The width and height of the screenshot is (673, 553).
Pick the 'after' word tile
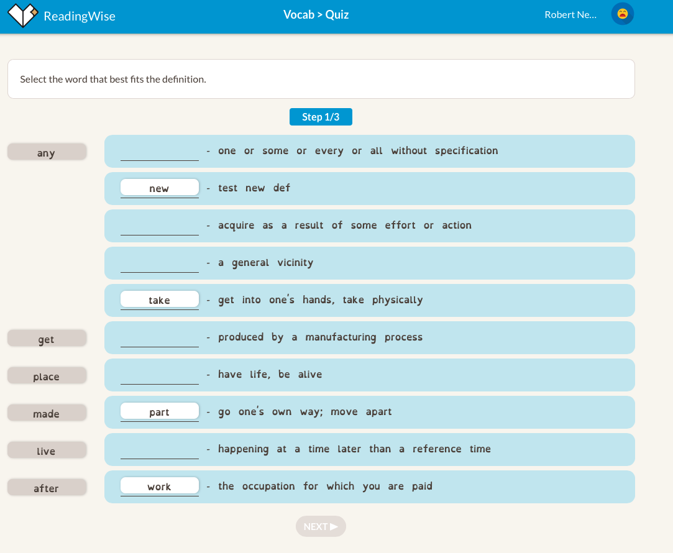click(47, 488)
